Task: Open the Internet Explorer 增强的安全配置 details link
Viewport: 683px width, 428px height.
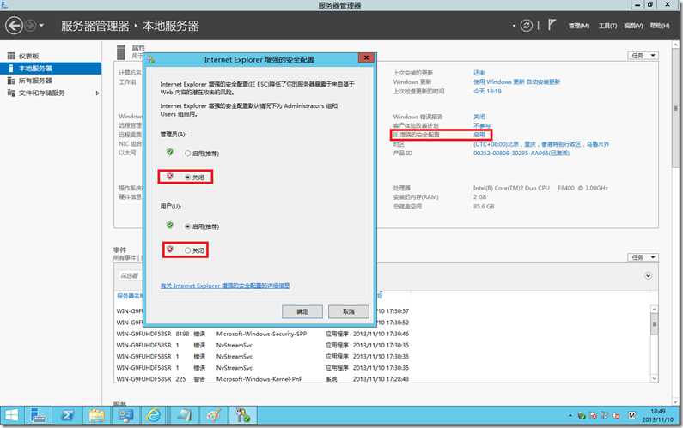Action: [225, 286]
